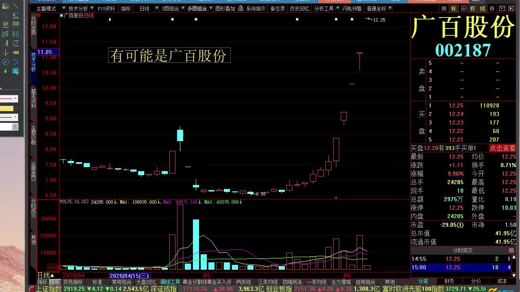Toggle the 线 lines button

(x=482, y=9)
